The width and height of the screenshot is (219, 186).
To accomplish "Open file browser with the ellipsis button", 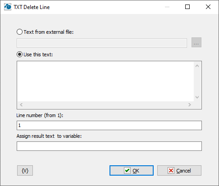I will [196, 42].
